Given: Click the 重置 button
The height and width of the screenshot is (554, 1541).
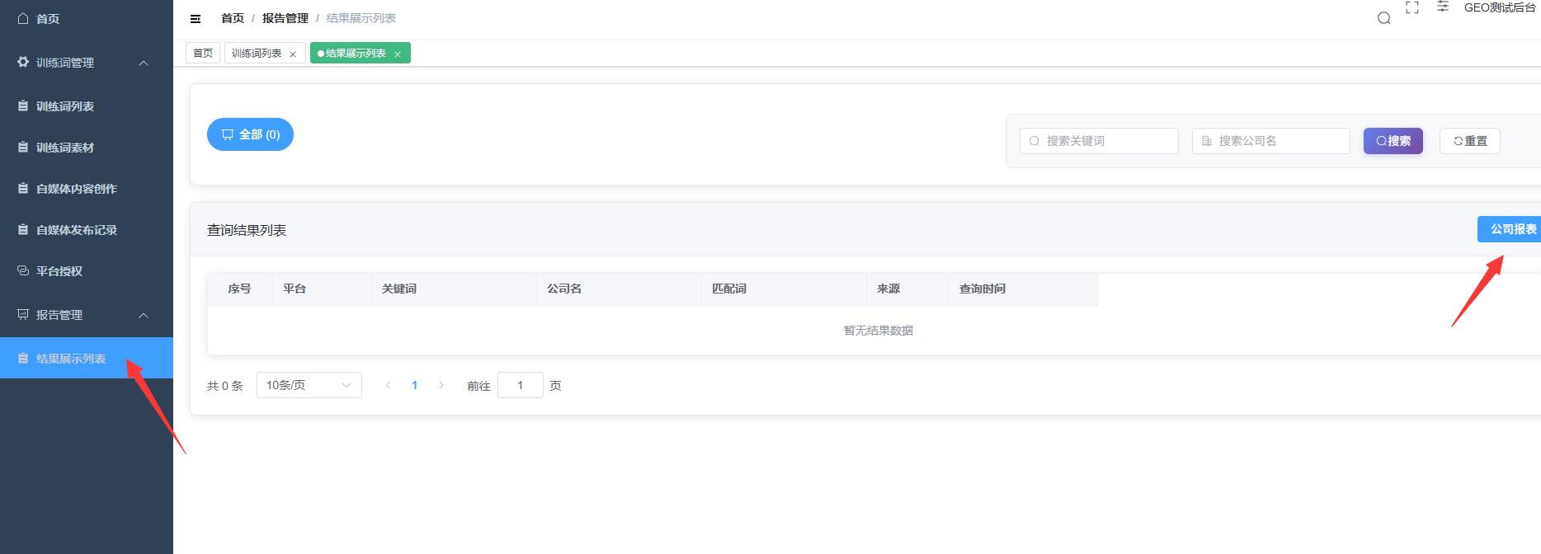Looking at the screenshot, I should click(1469, 141).
